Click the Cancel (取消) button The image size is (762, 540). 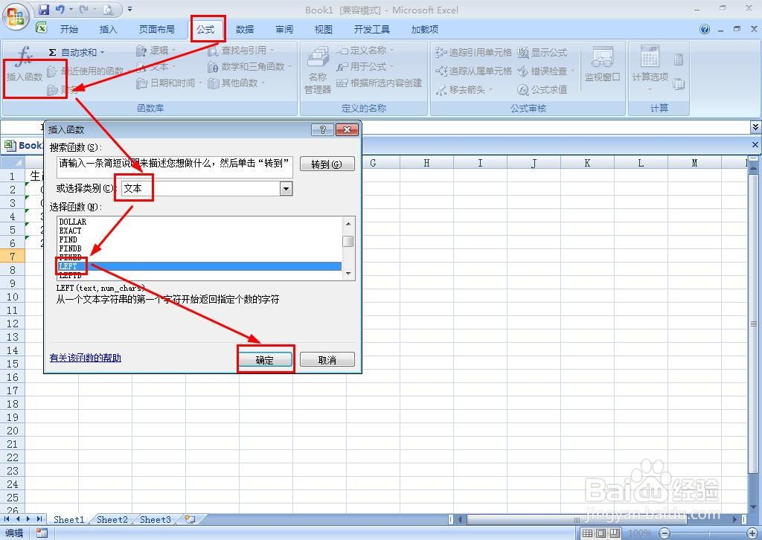tap(327, 360)
